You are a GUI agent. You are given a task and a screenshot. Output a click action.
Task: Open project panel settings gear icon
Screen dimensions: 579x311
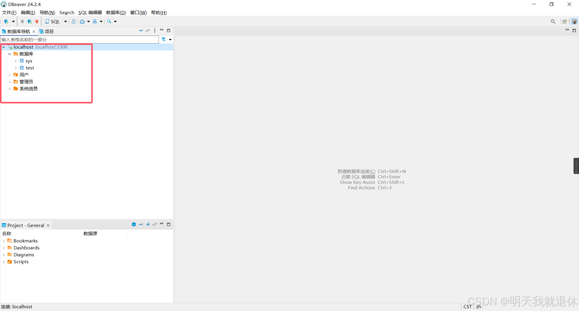click(134, 224)
